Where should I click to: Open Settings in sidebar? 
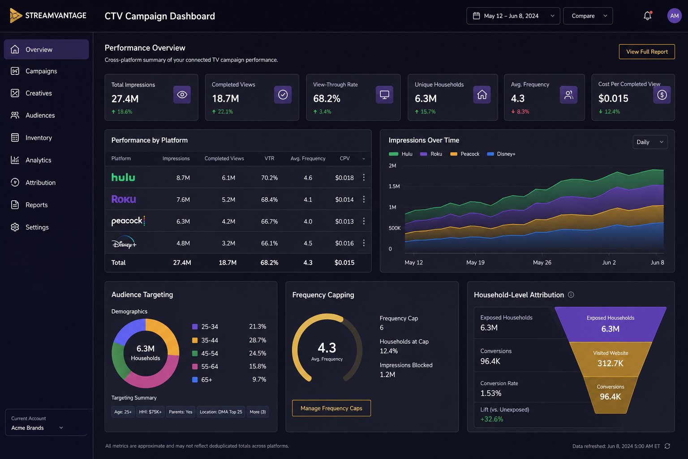pyautogui.click(x=46, y=227)
